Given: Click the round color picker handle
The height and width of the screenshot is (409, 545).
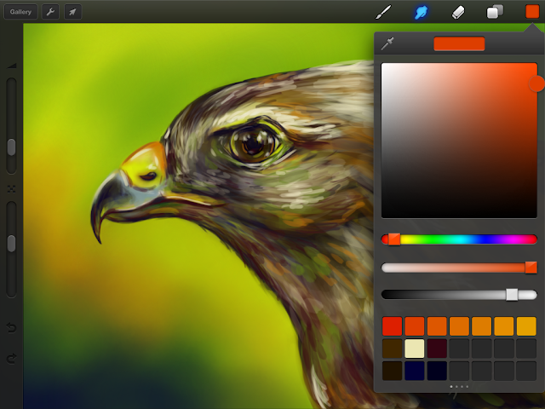Looking at the screenshot, I should point(536,84).
